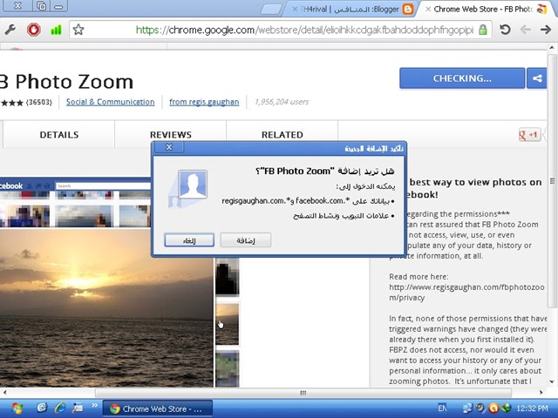Select the sunset thumbnail under the cursor
558x418 pixels.
(x=228, y=324)
